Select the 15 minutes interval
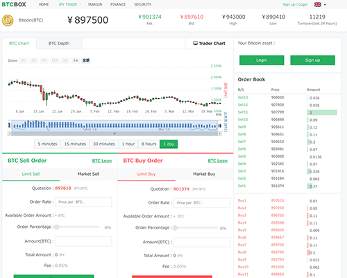The width and height of the screenshot is (347, 278). coord(75,144)
